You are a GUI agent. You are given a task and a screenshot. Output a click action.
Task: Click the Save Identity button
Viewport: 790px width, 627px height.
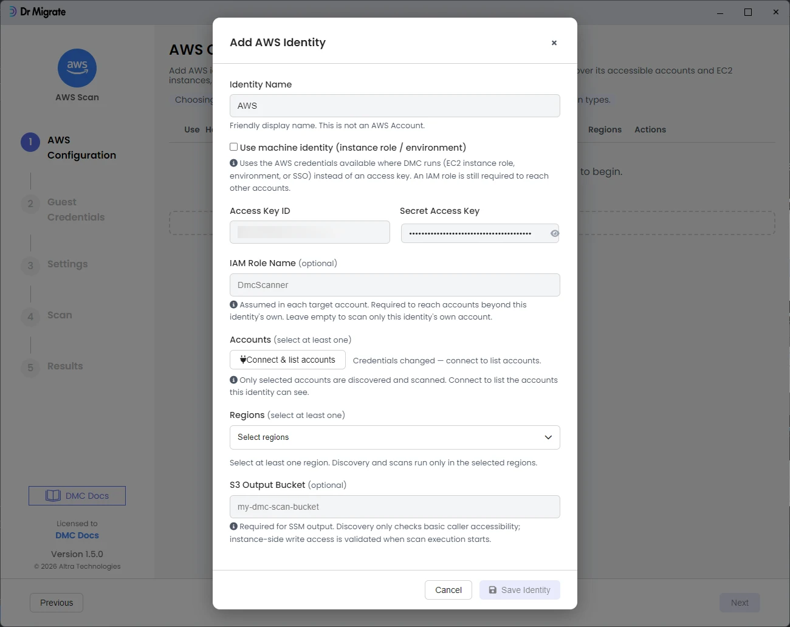pos(520,590)
